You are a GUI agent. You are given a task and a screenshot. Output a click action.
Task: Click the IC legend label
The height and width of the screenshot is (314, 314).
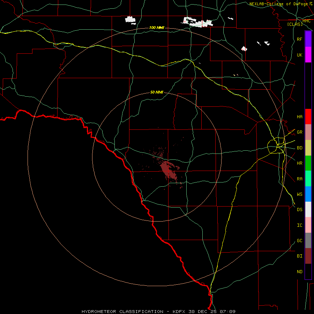click(x=299, y=225)
